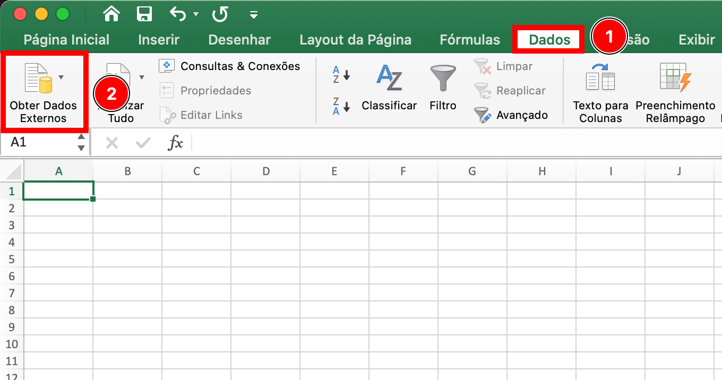This screenshot has height=380, width=722.
Task: Click the Redo circular arrow icon
Action: (220, 14)
